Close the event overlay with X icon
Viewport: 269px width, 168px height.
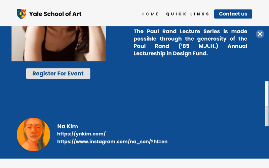260,34
